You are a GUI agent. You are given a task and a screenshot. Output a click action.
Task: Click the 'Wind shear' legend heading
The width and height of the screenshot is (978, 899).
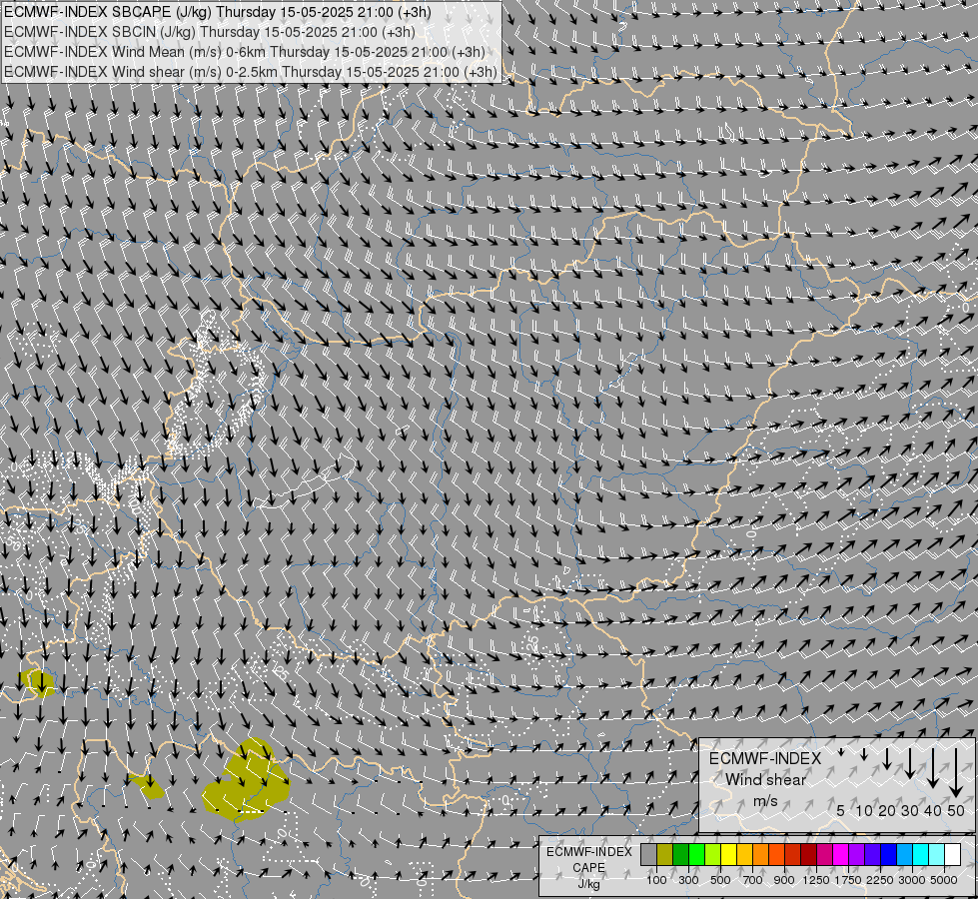[765, 780]
